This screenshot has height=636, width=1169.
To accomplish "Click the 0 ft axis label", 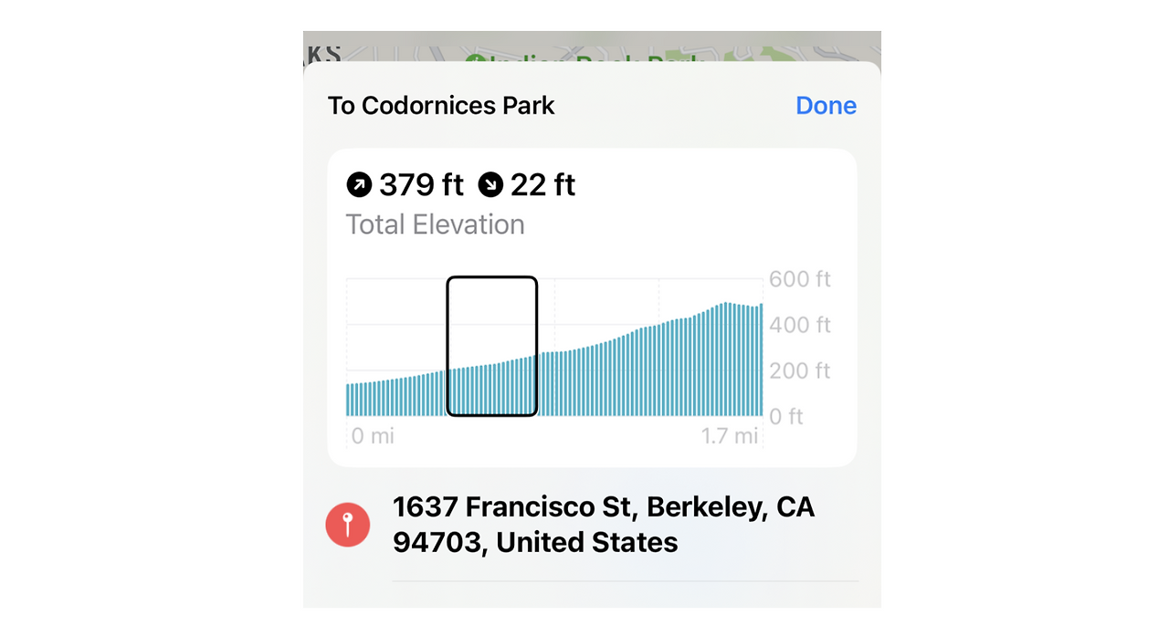I will click(785, 417).
